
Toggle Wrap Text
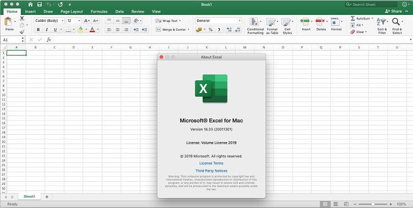pyautogui.click(x=168, y=21)
